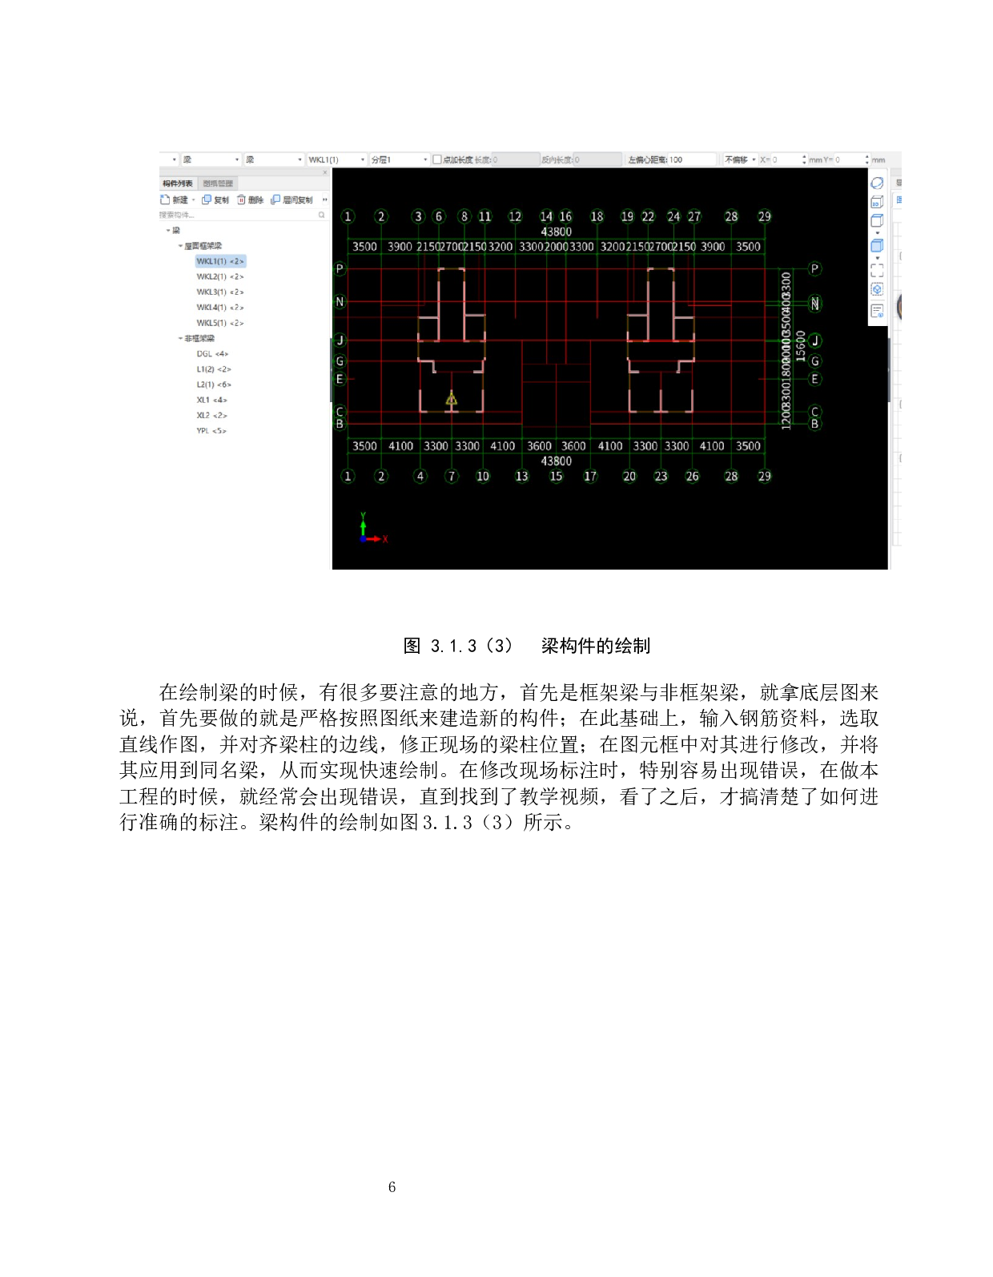
Task: Select the dashed-frame zoom extents icon
Action: coord(877,271)
